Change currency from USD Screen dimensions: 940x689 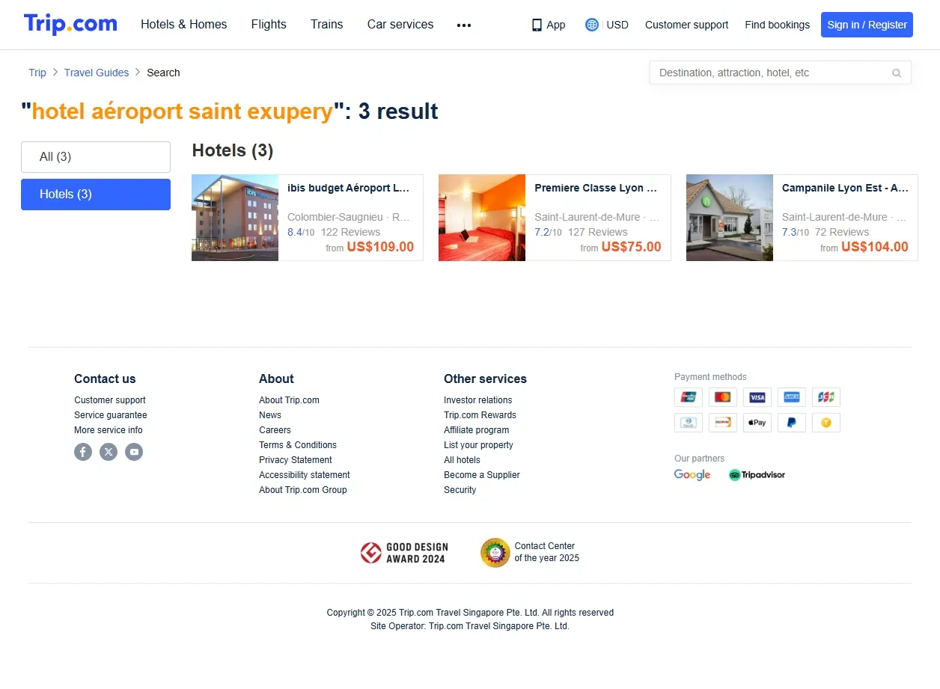tap(617, 25)
